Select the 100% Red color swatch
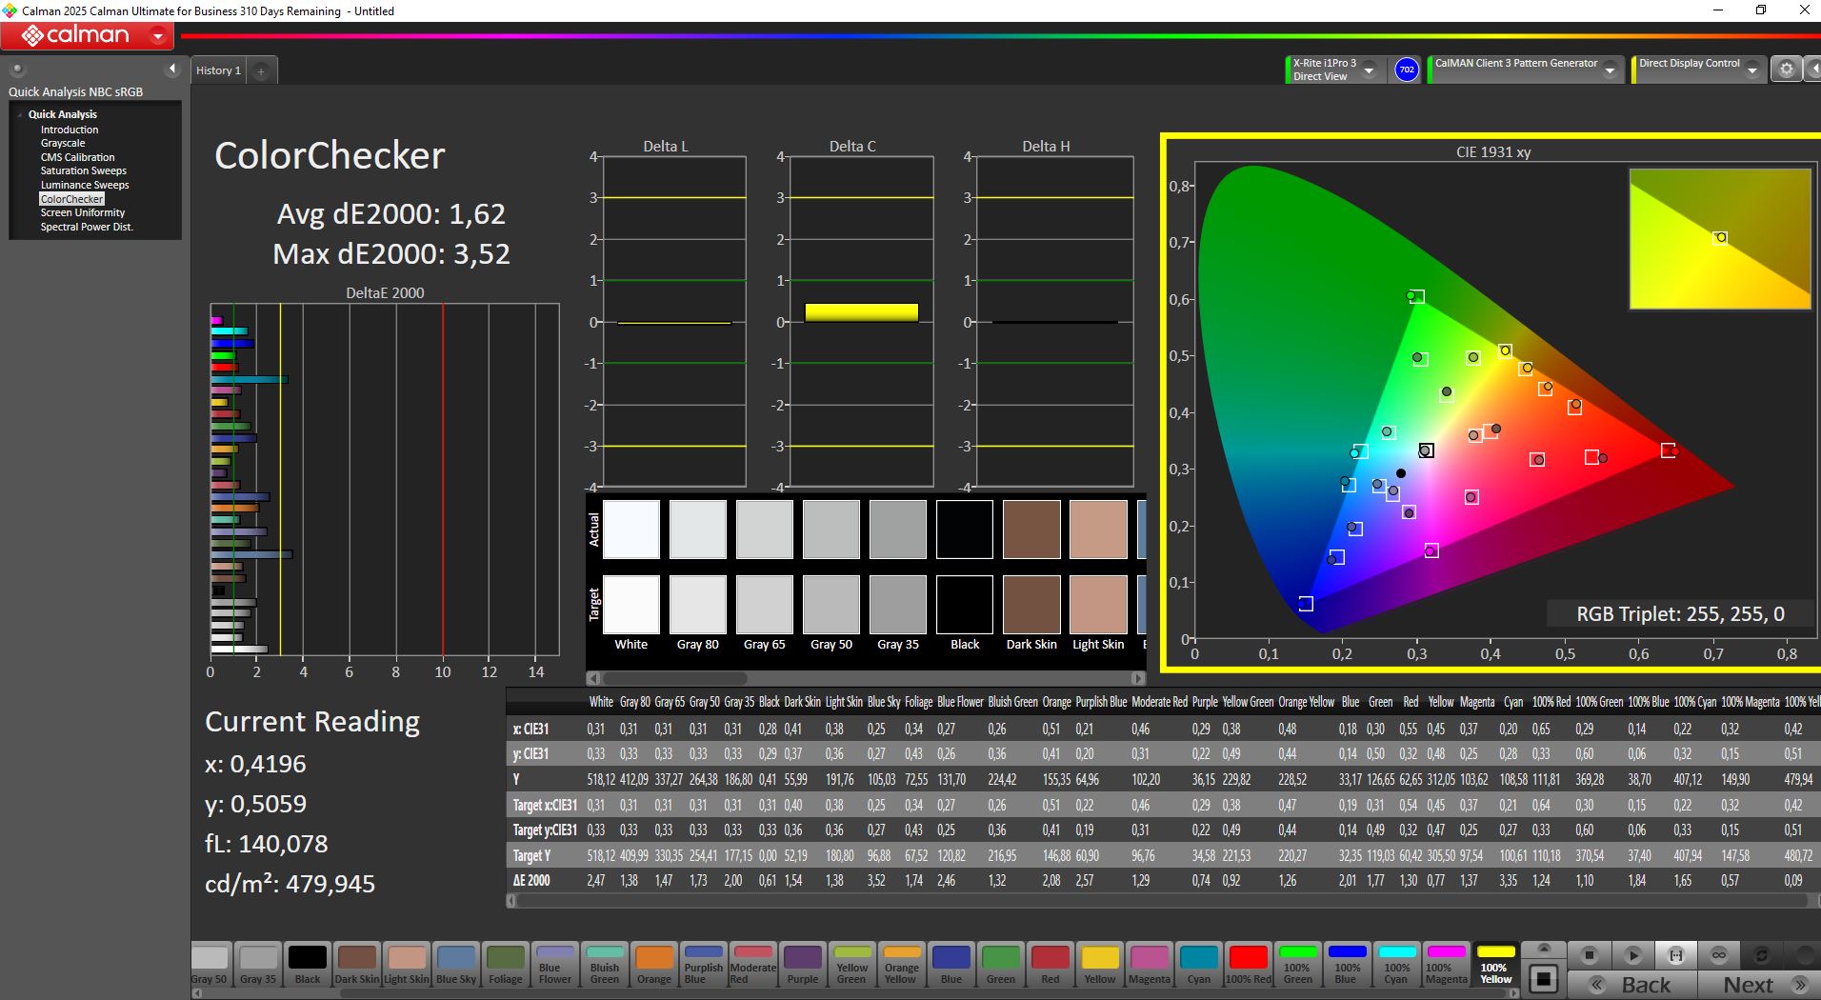Viewport: 1821px width, 1000px height. coord(1248,964)
